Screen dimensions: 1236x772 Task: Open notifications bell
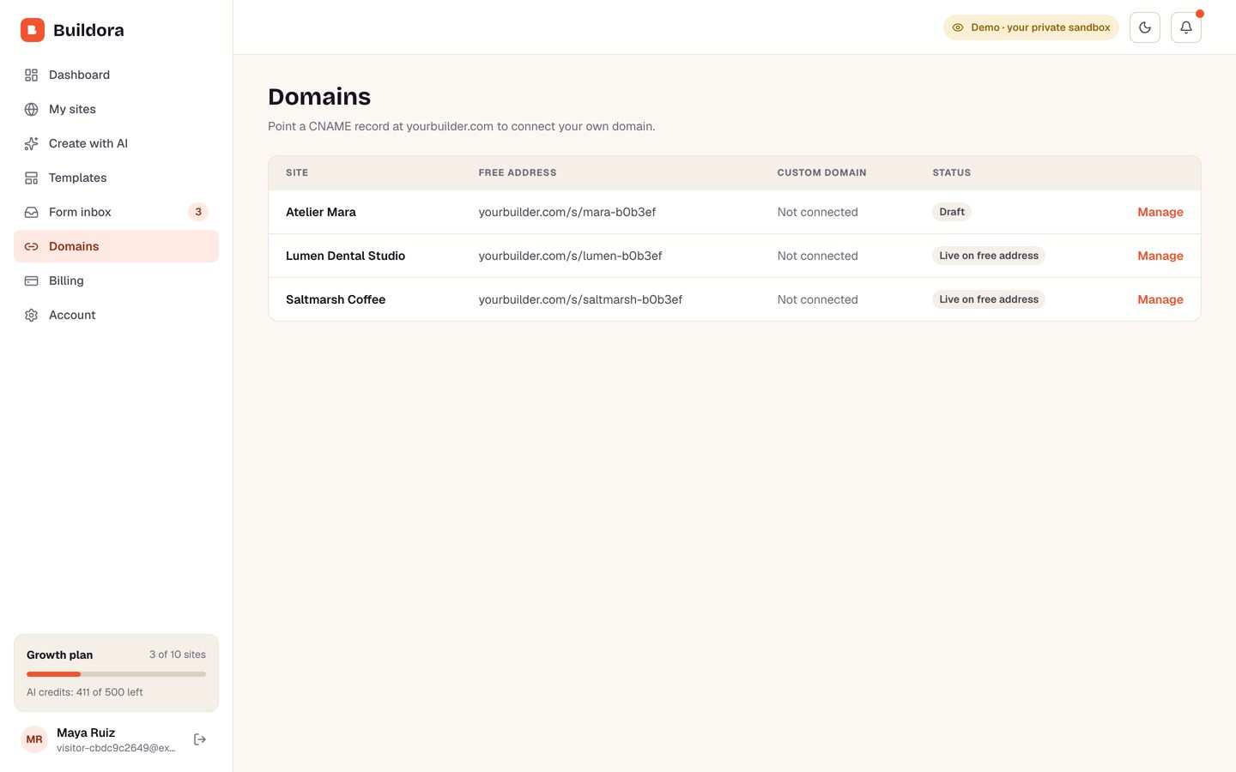click(1186, 27)
